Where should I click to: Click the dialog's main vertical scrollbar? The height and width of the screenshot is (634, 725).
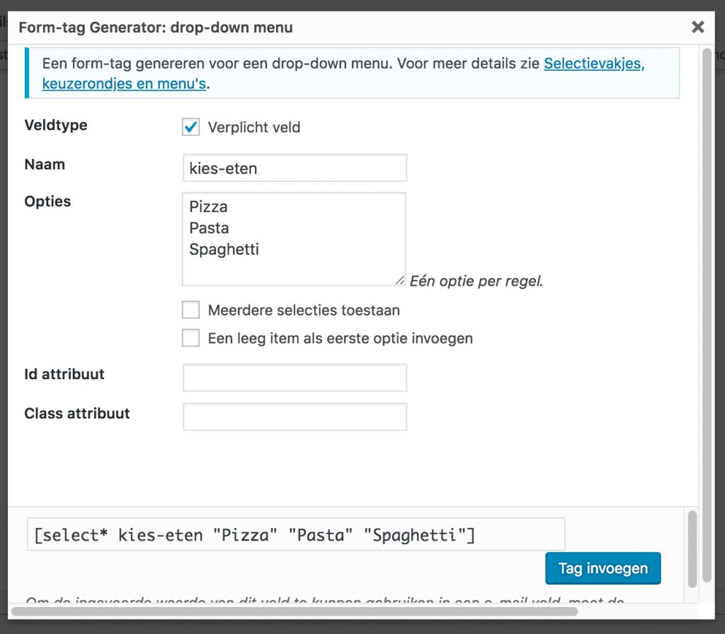click(x=707, y=283)
